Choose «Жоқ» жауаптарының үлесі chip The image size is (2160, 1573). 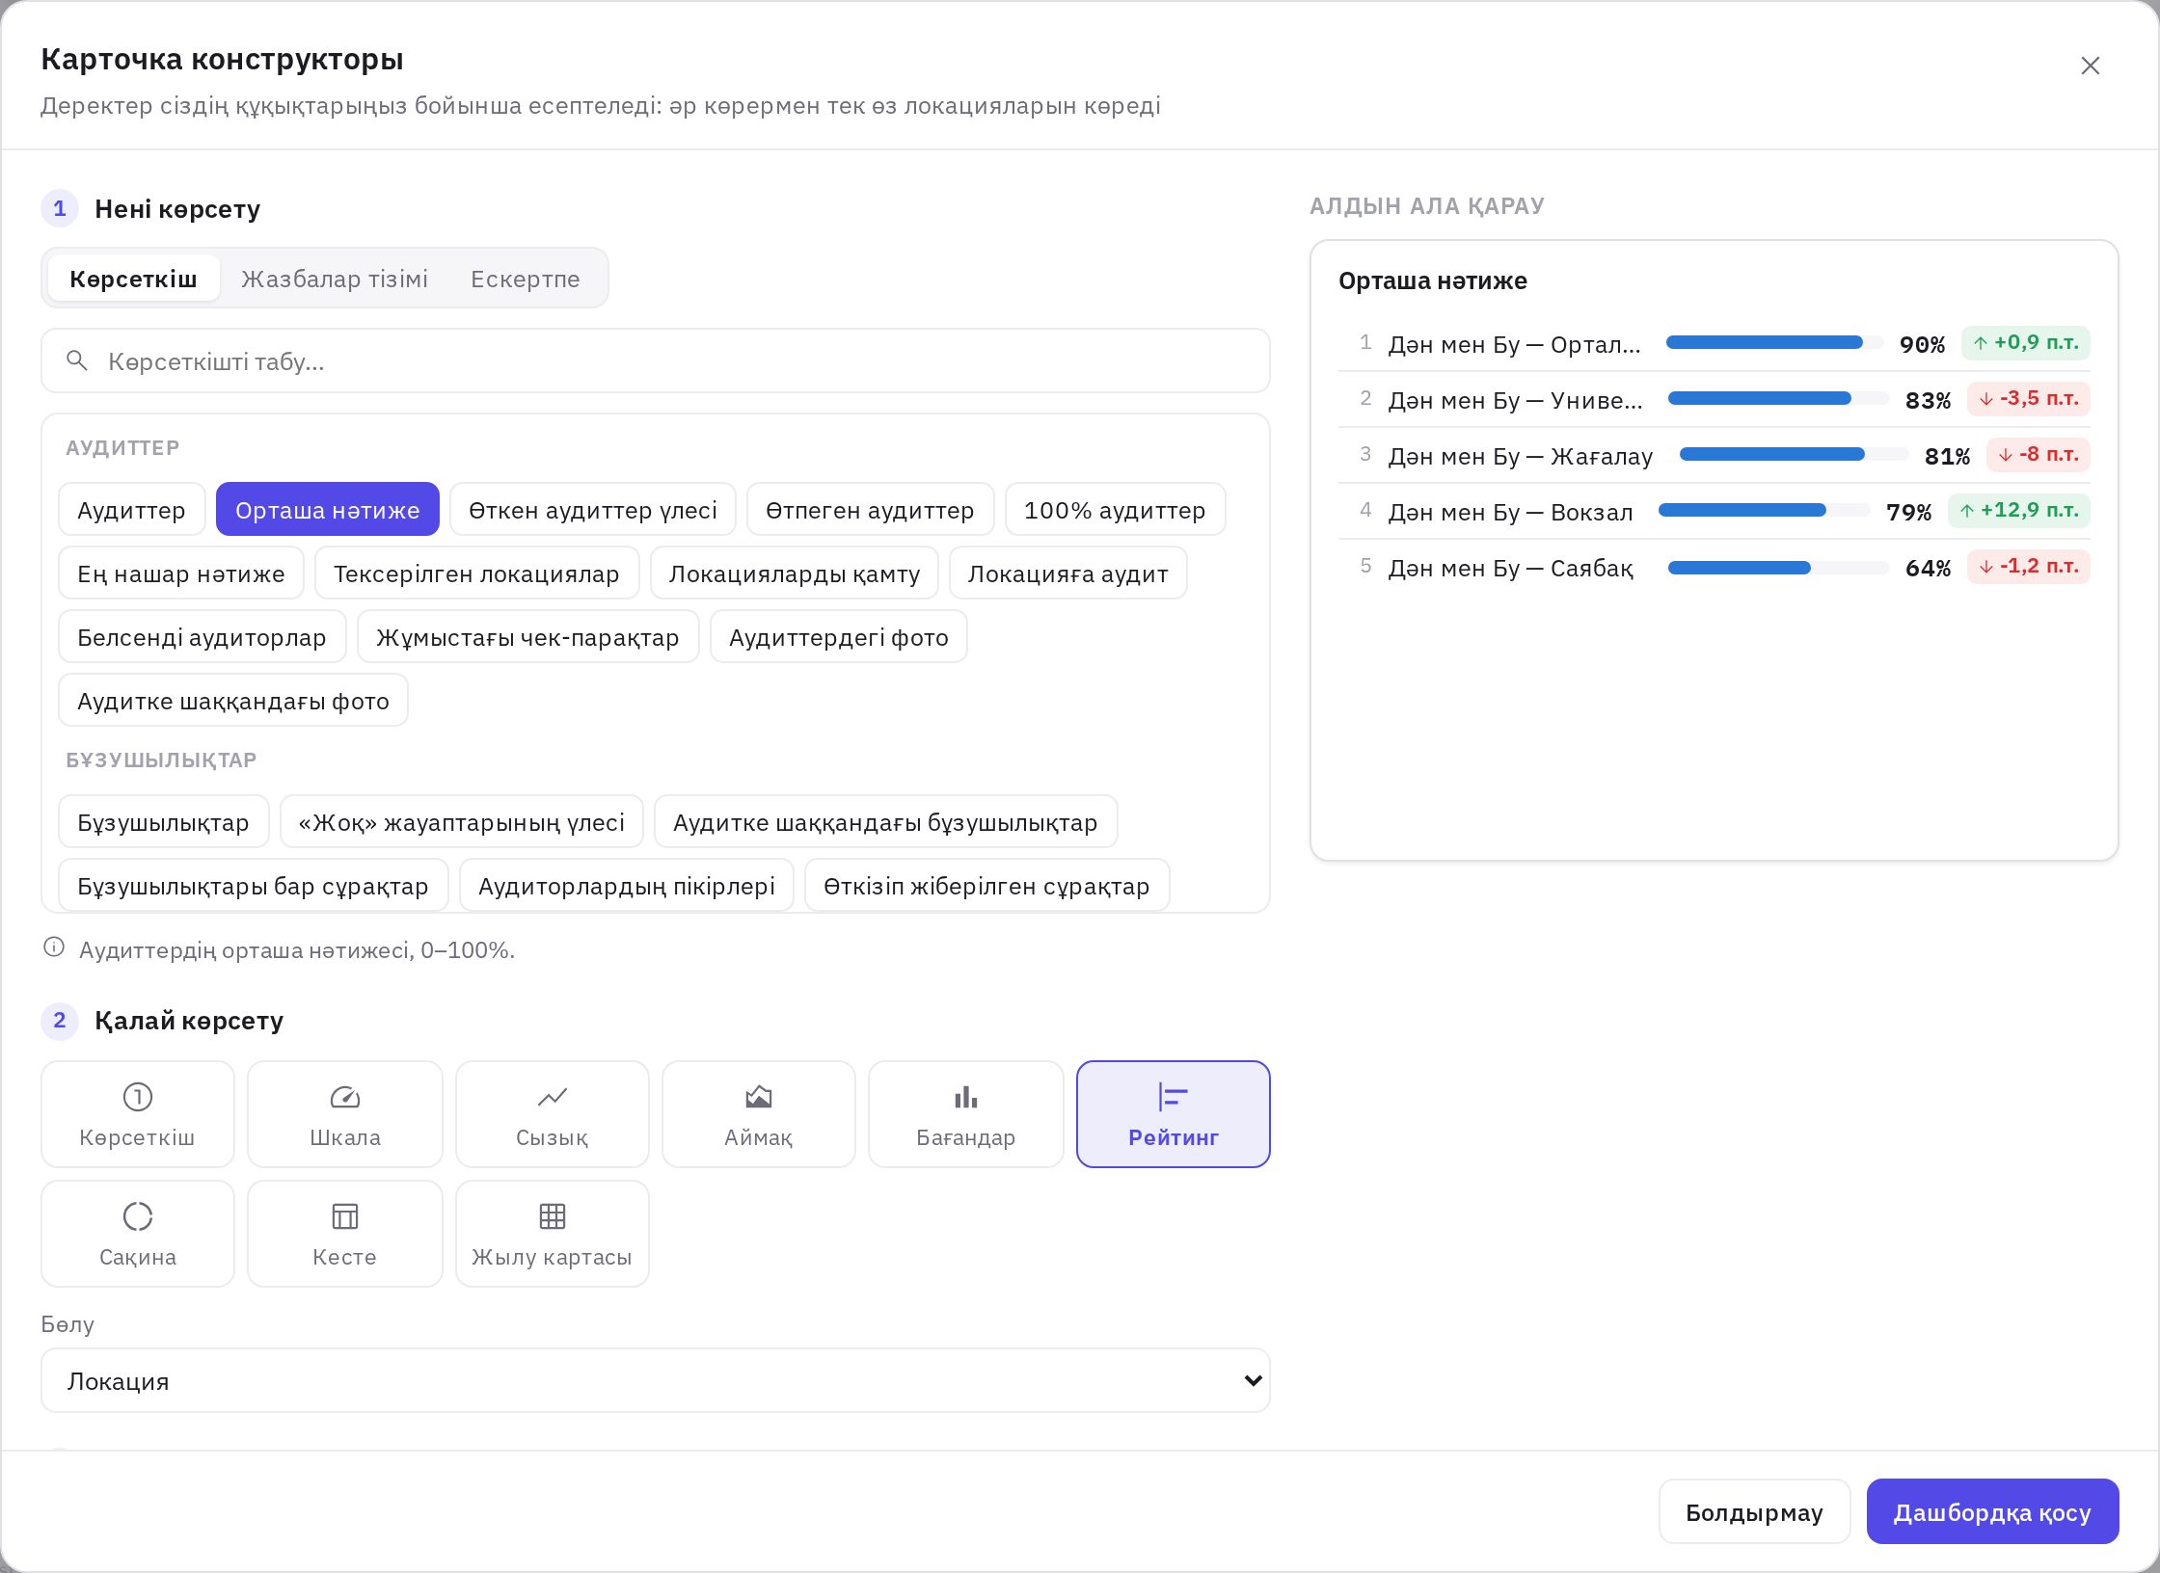461,822
